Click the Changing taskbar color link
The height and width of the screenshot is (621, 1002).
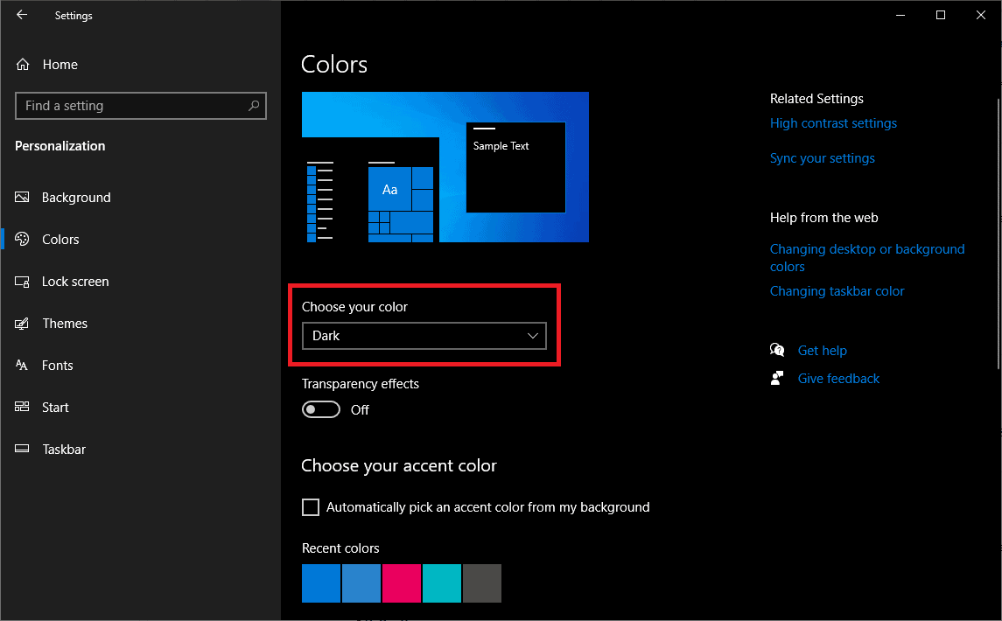(837, 290)
